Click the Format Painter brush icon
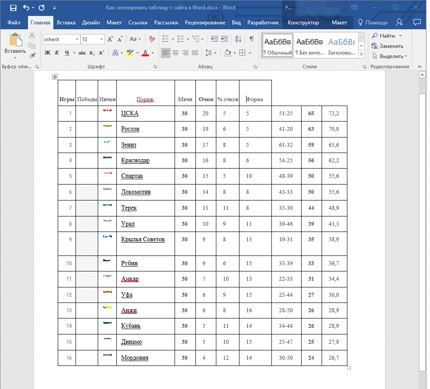Image resolution: width=430 pixels, height=389 pixels. (x=32, y=55)
